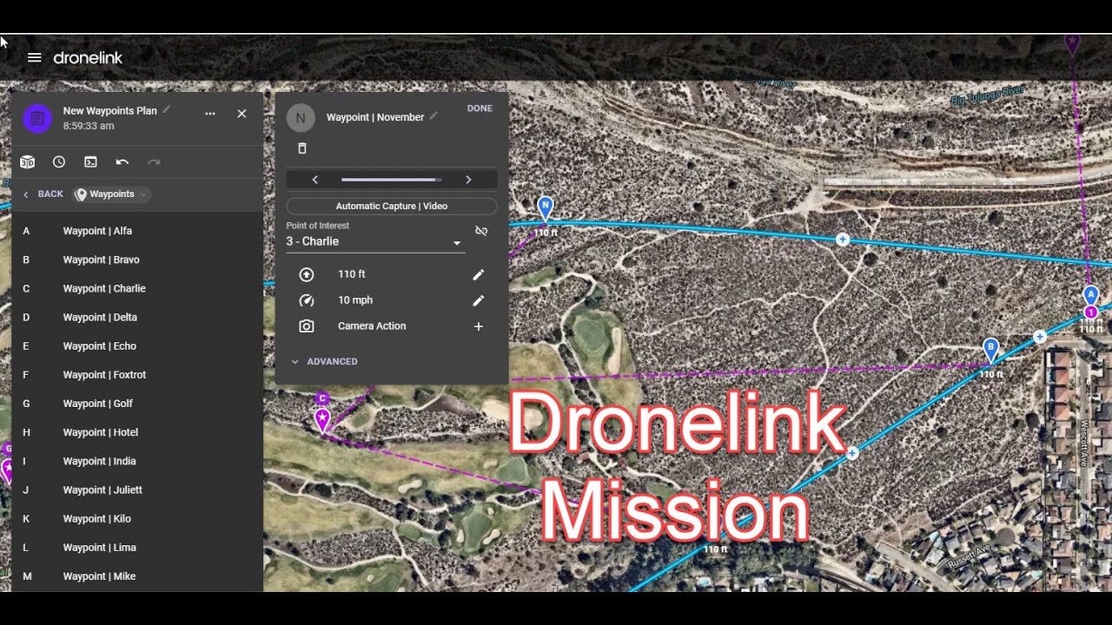Image resolution: width=1112 pixels, height=625 pixels.
Task: Click Automatic Capture | Video button
Action: tap(392, 207)
